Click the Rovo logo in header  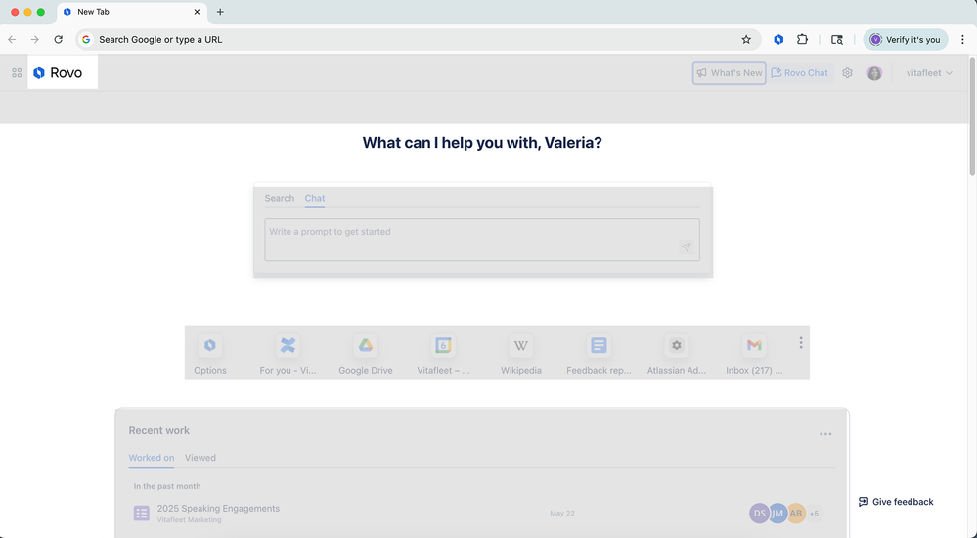[58, 73]
